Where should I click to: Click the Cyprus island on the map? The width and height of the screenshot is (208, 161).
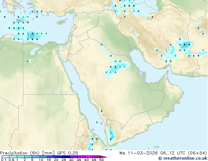click(x=62, y=22)
